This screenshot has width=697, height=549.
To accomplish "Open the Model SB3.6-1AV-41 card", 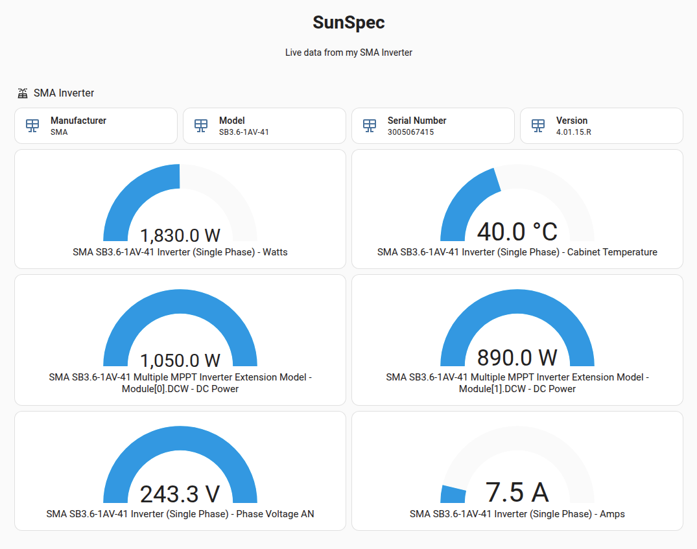I will [x=265, y=126].
